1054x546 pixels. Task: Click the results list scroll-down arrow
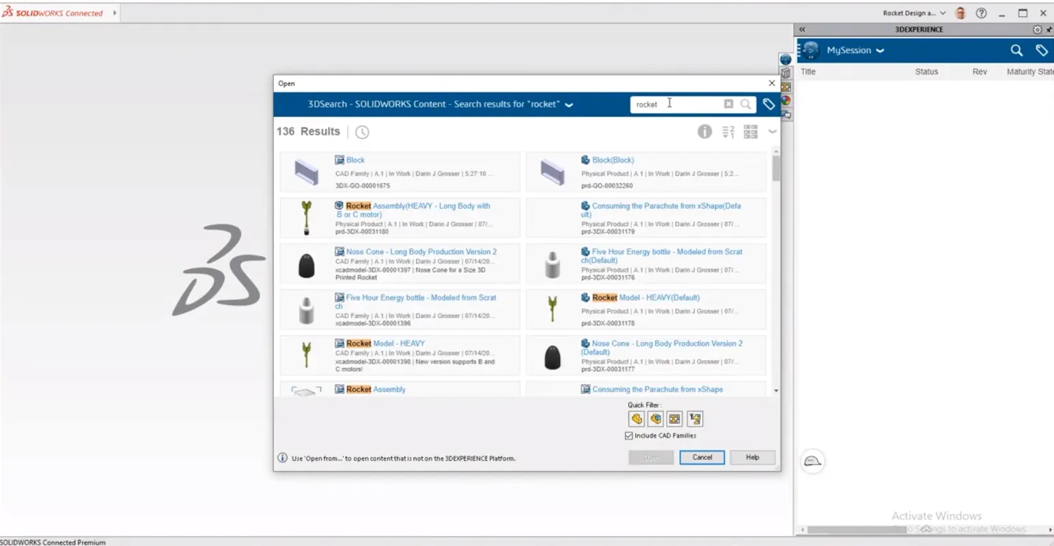click(776, 390)
